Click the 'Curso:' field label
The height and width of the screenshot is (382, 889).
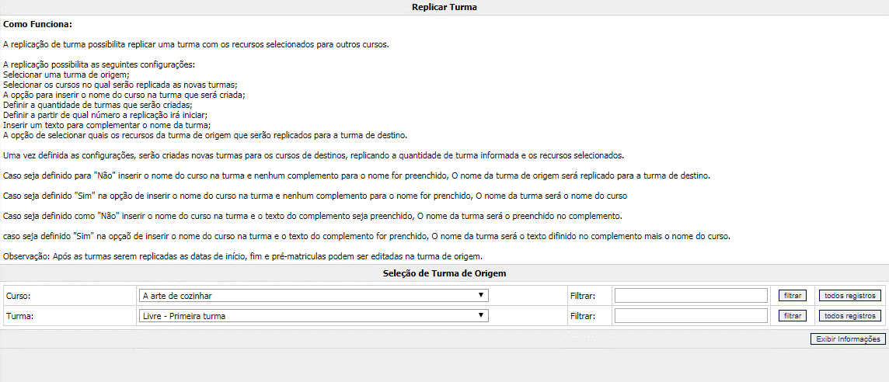(x=18, y=297)
